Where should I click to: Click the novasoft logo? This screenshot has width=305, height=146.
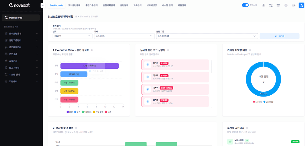pyautogui.click(x=19, y=5)
